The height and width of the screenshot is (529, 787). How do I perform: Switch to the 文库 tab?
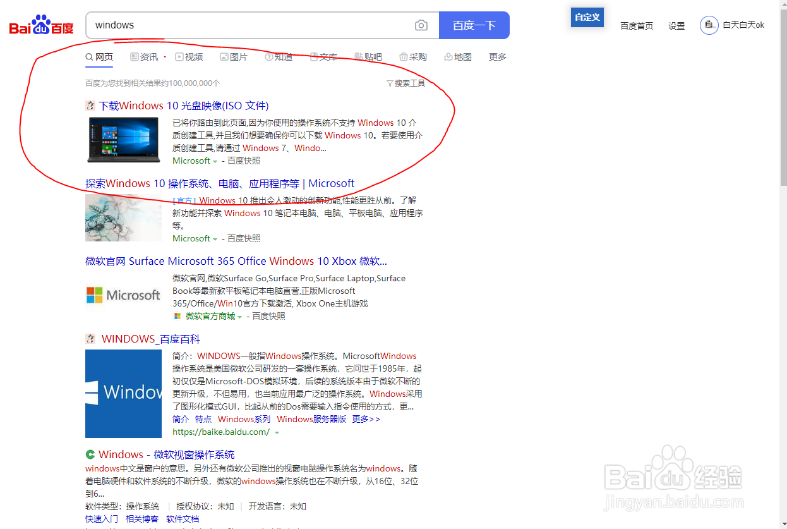point(323,57)
